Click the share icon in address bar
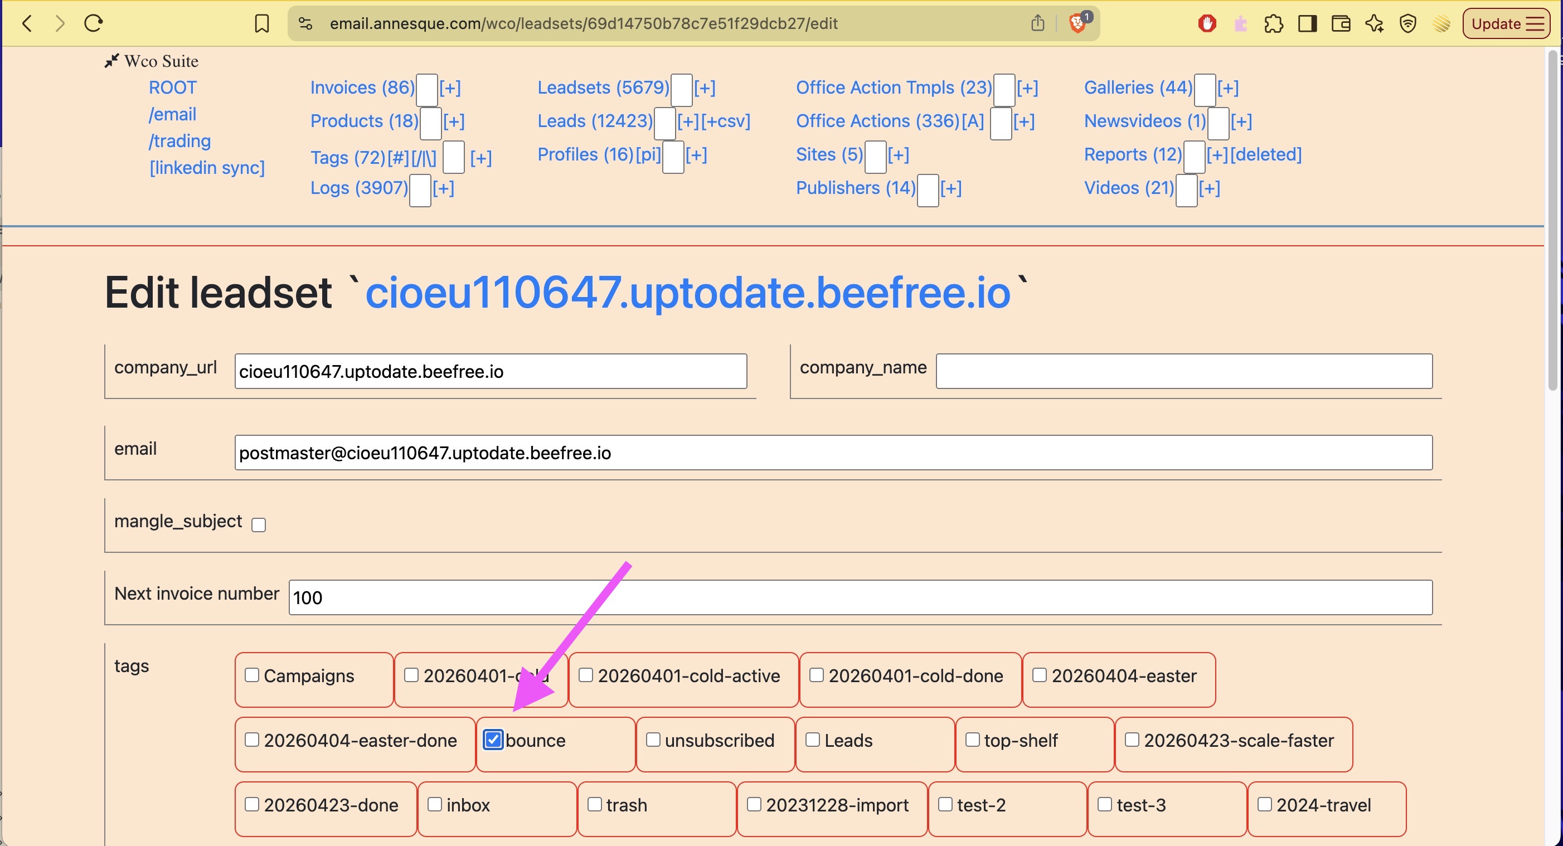 click(1038, 23)
